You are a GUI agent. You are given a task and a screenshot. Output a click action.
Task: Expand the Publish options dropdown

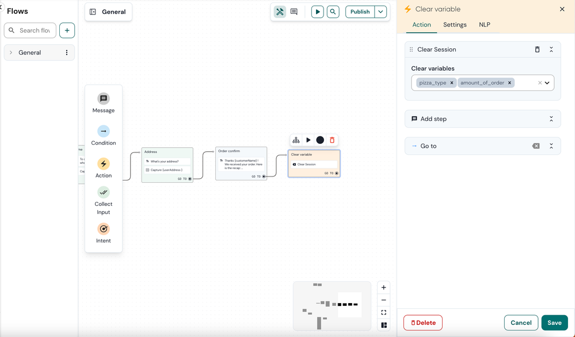[x=380, y=12]
